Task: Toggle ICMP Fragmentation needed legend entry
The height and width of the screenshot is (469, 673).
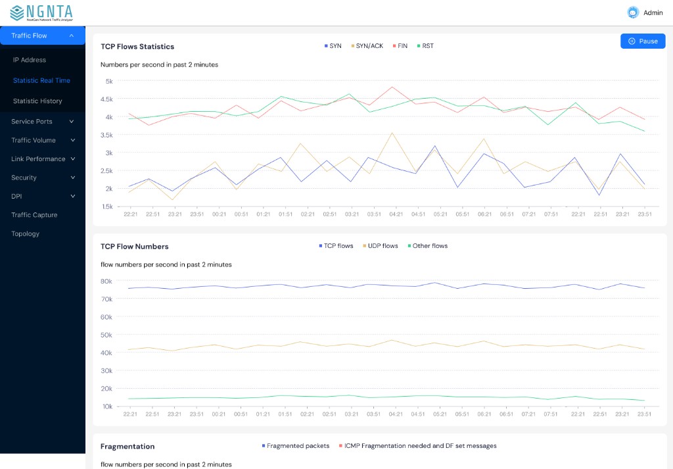Action: click(417, 446)
